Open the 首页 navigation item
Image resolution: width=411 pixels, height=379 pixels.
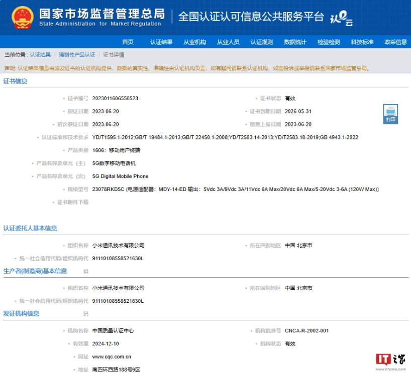128,42
